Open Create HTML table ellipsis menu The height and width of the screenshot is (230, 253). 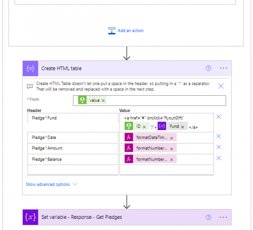(223, 68)
